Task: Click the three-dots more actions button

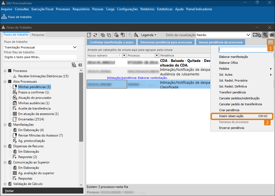Action: coord(270,43)
